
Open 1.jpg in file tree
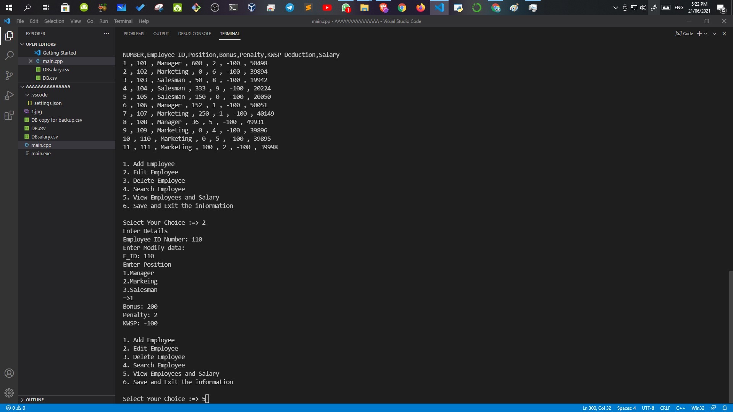coord(37,111)
